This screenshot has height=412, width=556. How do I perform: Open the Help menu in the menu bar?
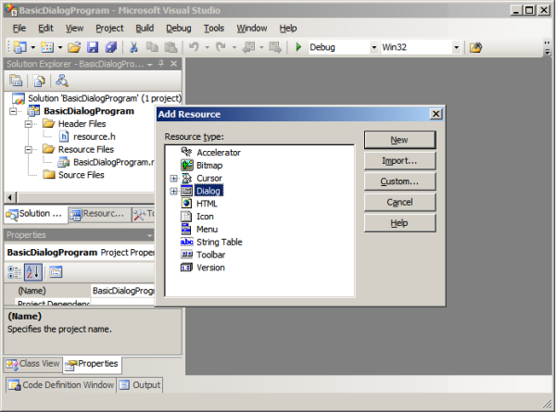(x=288, y=29)
